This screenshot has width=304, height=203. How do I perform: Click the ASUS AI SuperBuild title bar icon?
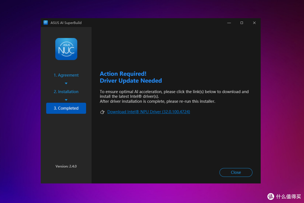pyautogui.click(x=46, y=23)
